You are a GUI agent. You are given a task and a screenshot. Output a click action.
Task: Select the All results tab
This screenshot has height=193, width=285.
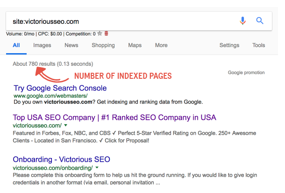click(x=16, y=45)
